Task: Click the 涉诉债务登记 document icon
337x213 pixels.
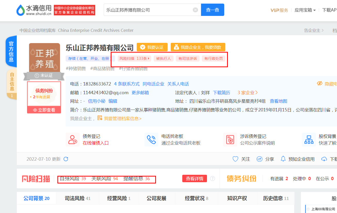Action: pos(230,139)
